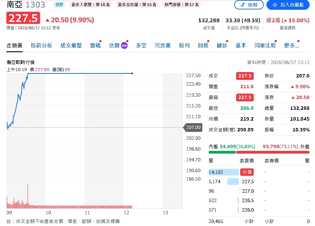Click the 塑膠 industry tag
This screenshot has width=315, height=226.
click(59, 5)
